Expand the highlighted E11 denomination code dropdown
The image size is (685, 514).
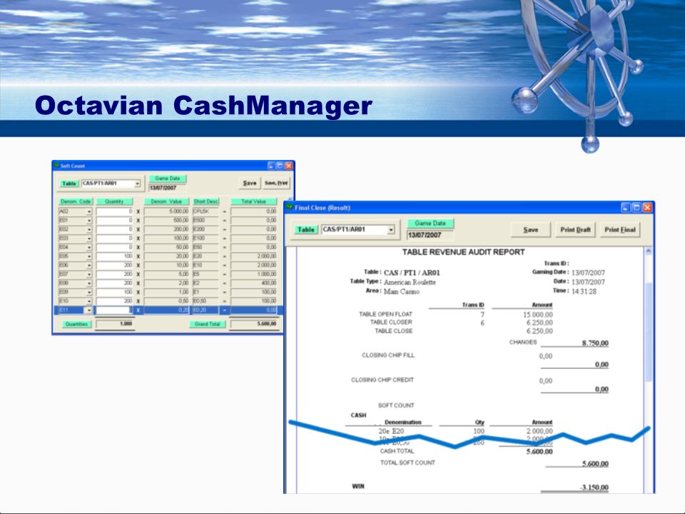[89, 310]
